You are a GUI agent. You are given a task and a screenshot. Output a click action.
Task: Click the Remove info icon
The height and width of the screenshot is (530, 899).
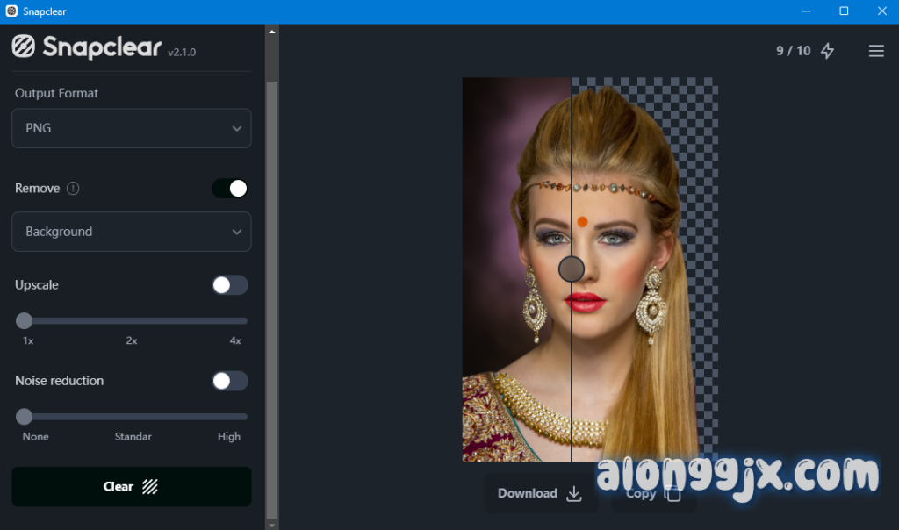pyautogui.click(x=73, y=189)
